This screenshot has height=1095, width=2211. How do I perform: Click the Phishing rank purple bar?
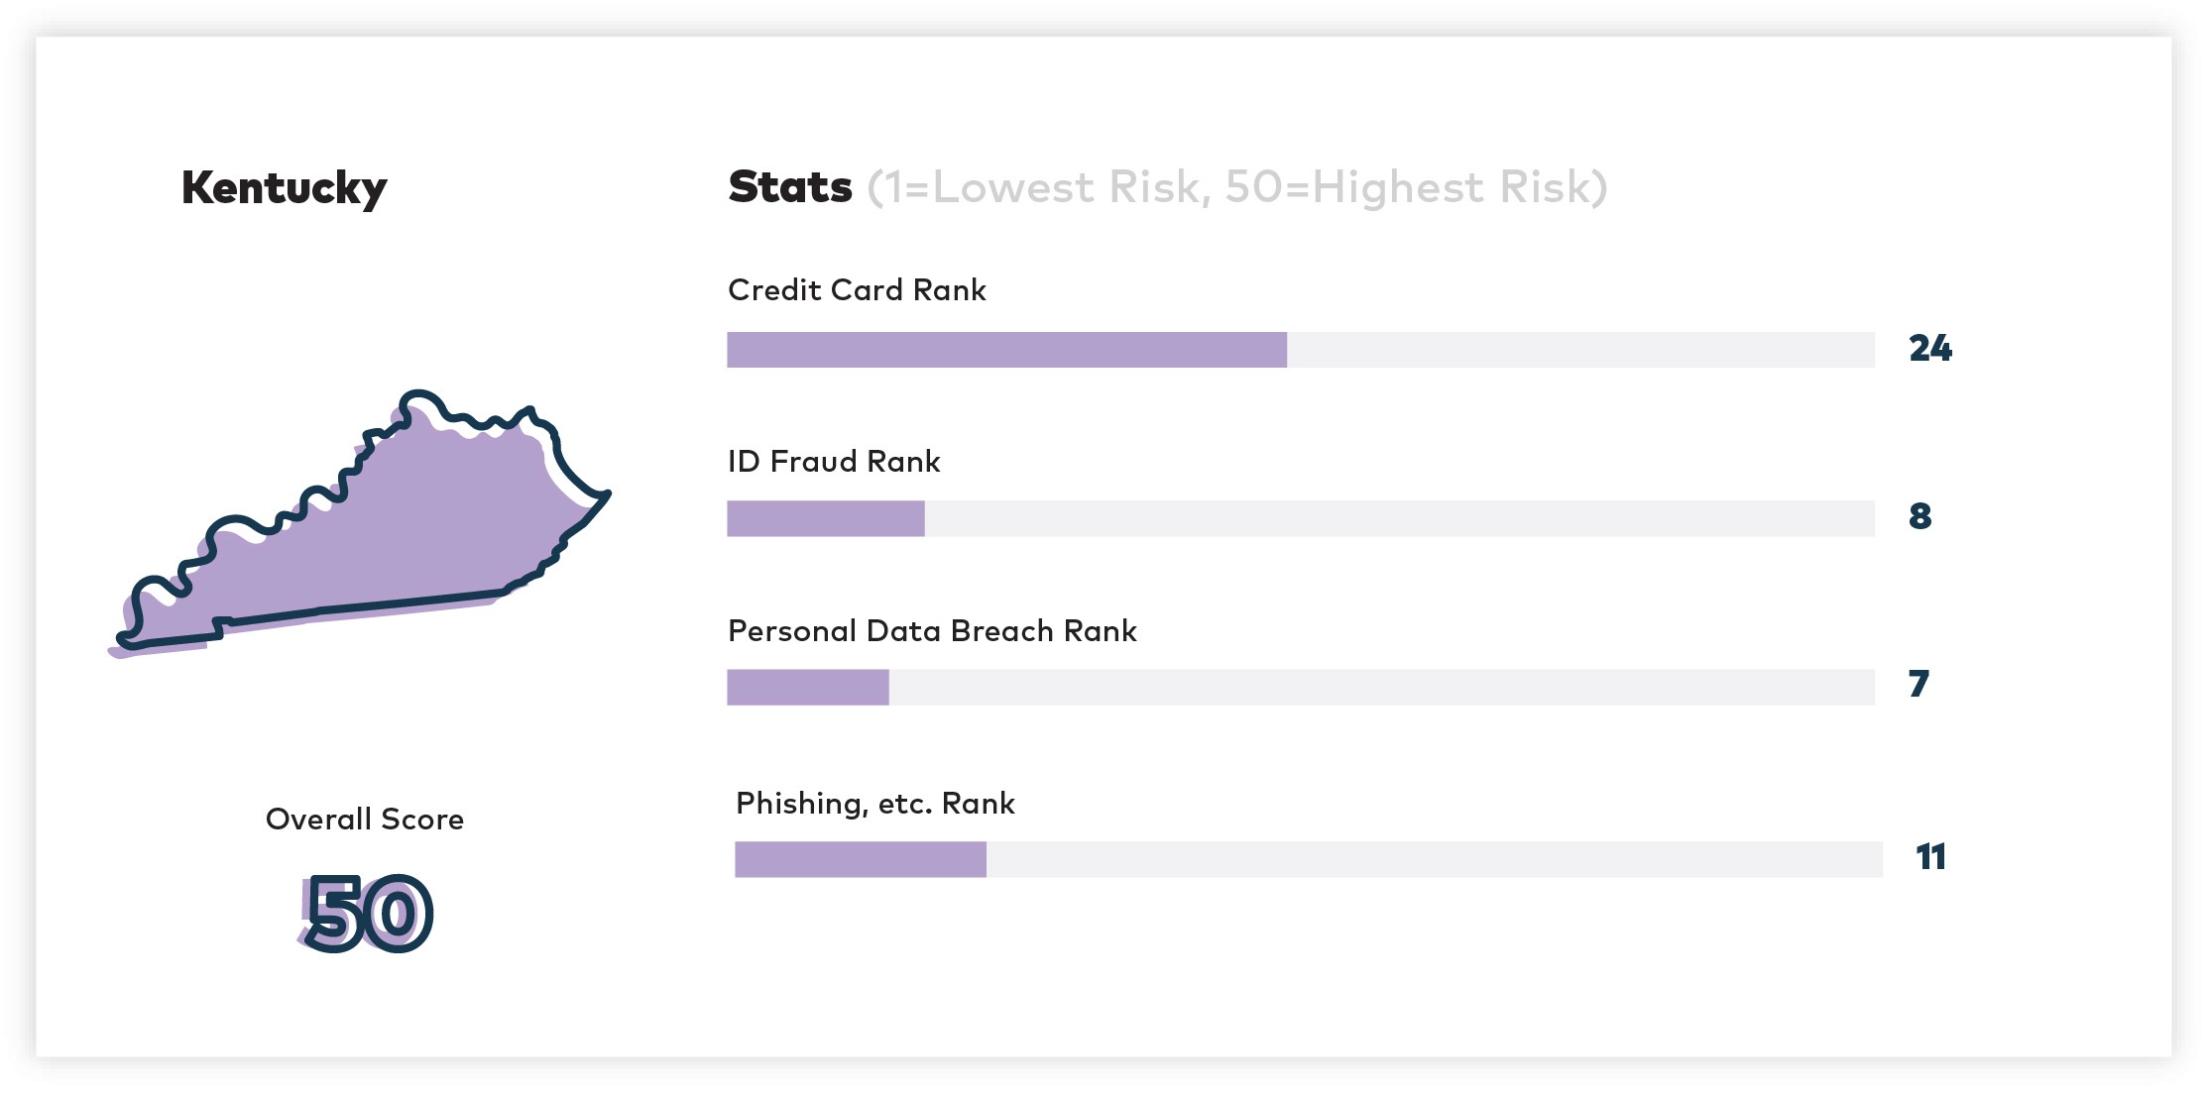coord(860,859)
